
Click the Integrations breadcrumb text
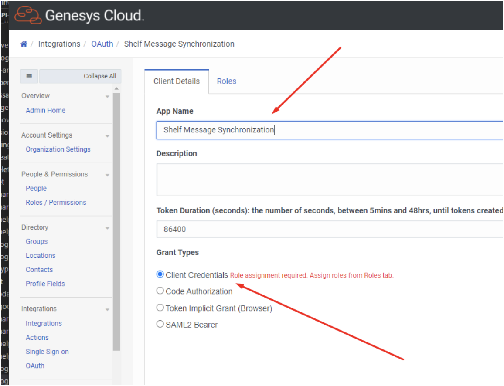59,44
